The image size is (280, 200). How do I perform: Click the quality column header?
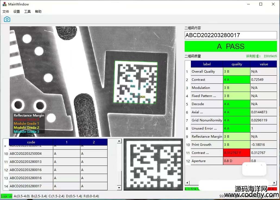point(237,64)
